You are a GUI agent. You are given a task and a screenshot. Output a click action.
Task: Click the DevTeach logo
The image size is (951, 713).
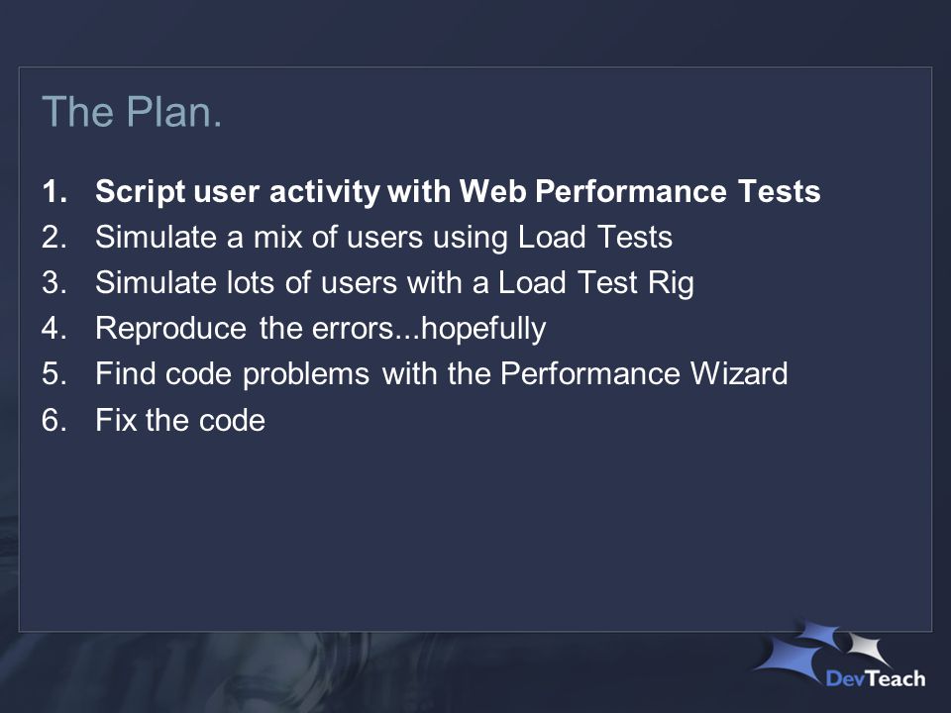[x=840, y=654]
